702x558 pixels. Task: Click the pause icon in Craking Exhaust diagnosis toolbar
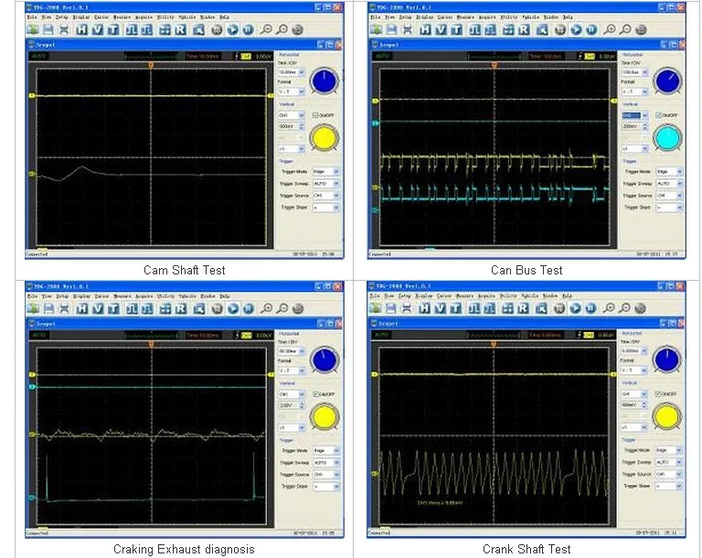pos(249,308)
